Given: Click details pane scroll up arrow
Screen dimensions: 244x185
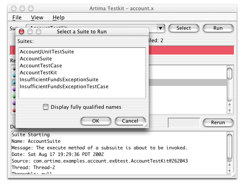Looking at the screenshot, I should coord(230,164).
